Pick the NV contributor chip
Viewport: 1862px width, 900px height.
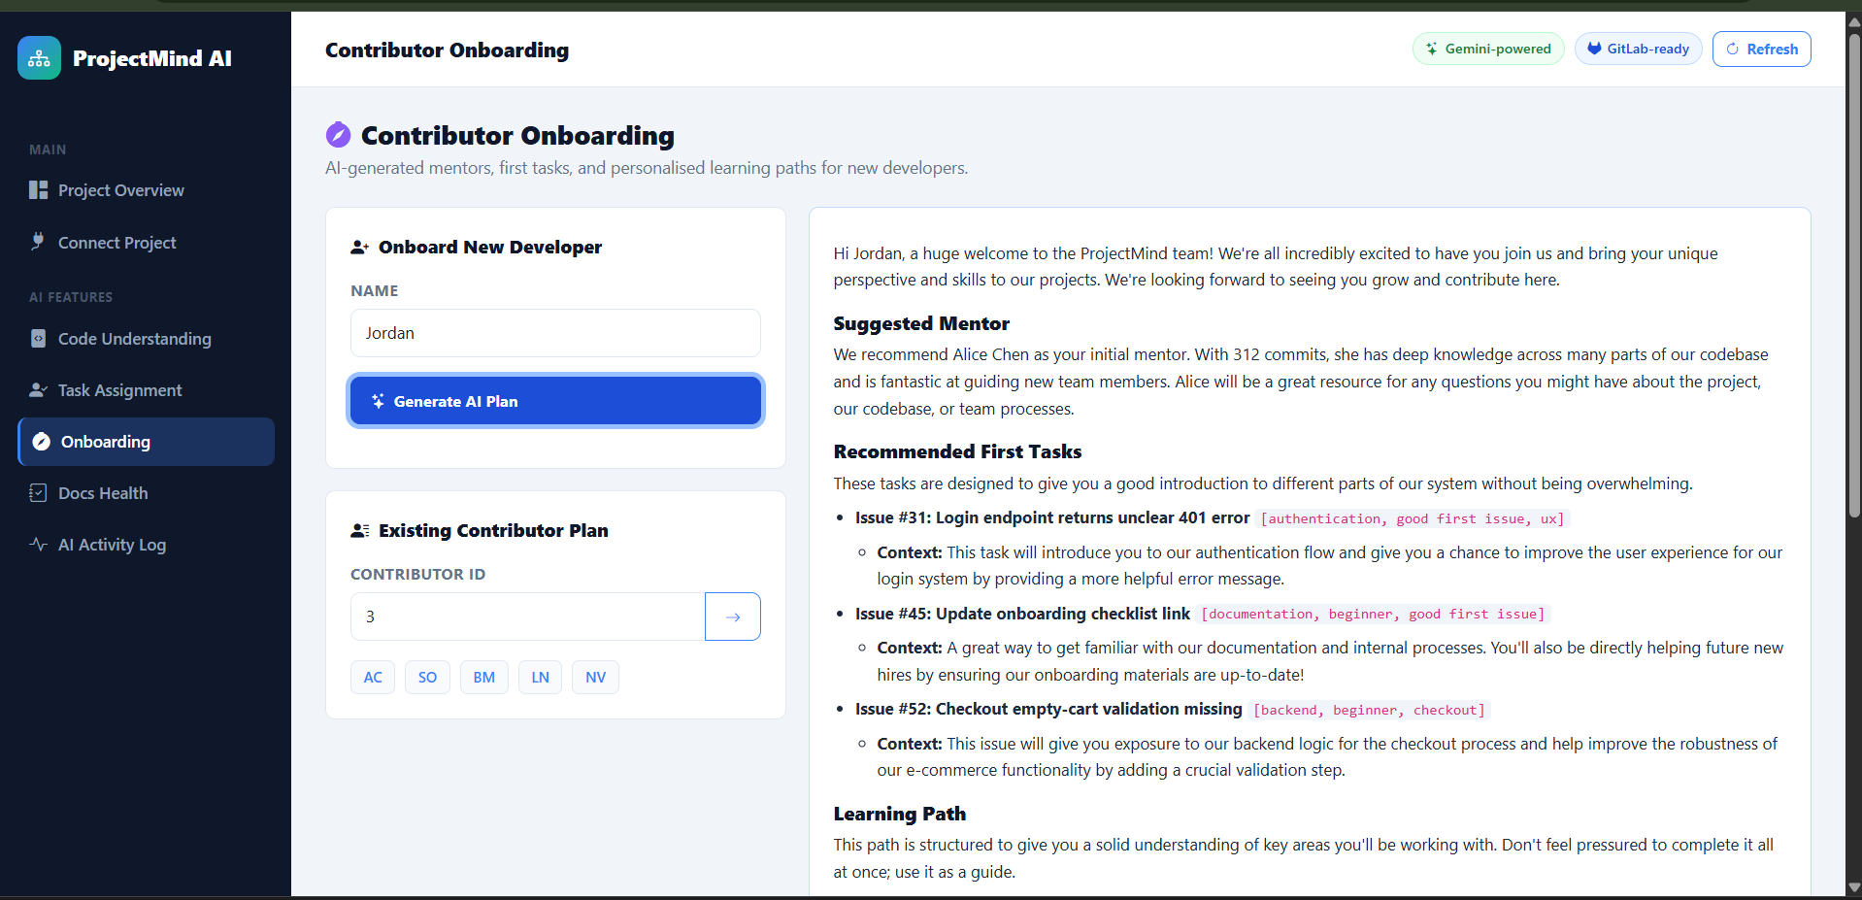595,678
